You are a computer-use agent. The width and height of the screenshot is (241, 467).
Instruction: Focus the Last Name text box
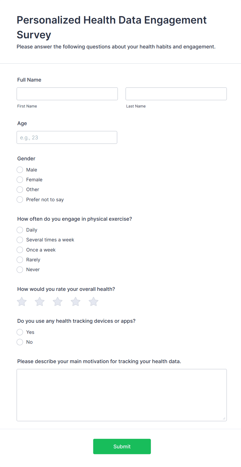tap(176, 94)
